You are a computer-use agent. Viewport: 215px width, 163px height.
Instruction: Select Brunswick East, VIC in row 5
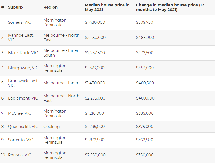coord(23,83)
